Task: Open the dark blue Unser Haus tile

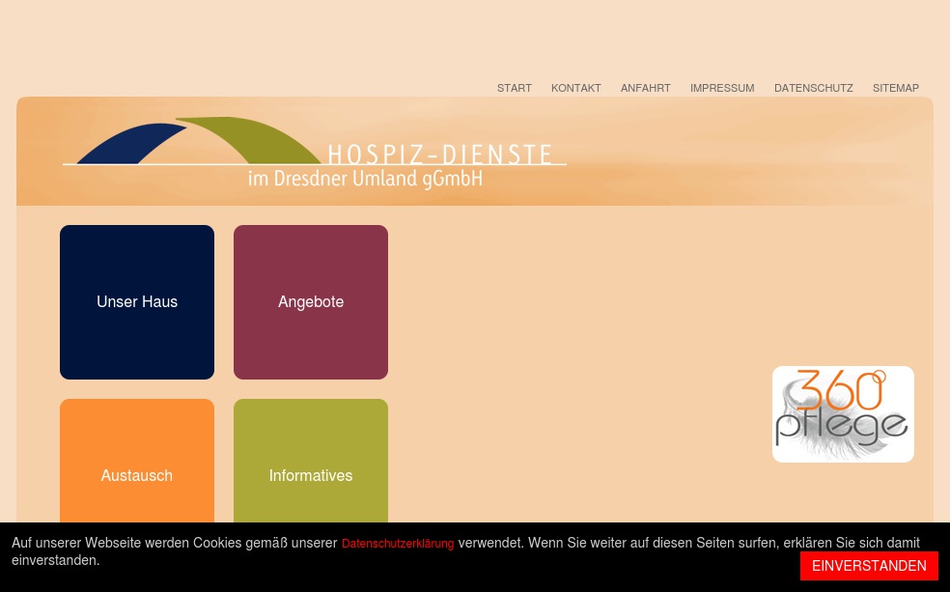Action: 136,301
